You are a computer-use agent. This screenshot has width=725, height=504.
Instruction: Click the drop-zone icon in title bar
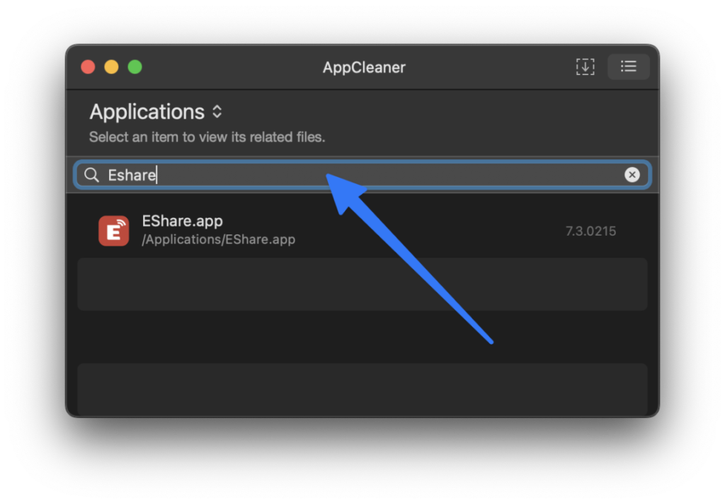click(x=585, y=67)
